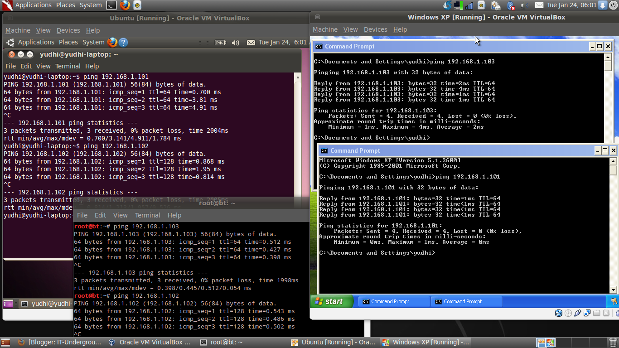Click the Windows XP workspace thumbnail in the host switcher
Viewport: 619px width, 348px height.
pos(551,342)
